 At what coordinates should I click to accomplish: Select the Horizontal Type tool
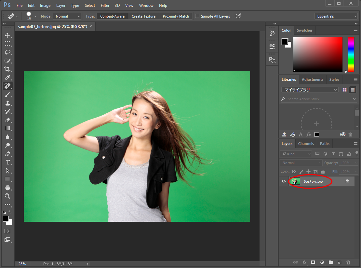point(7,162)
